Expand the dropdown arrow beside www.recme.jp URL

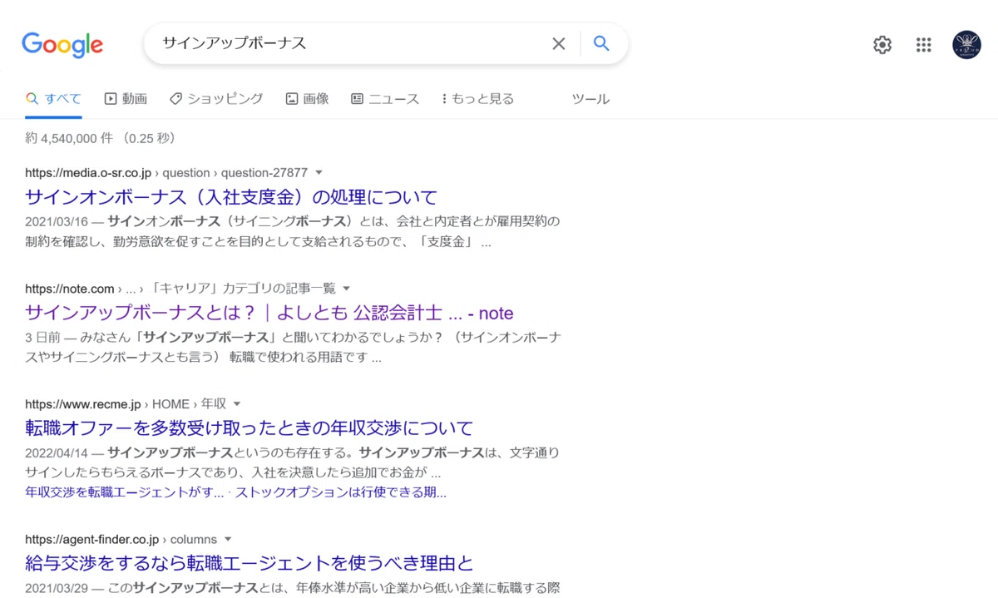pyautogui.click(x=237, y=404)
